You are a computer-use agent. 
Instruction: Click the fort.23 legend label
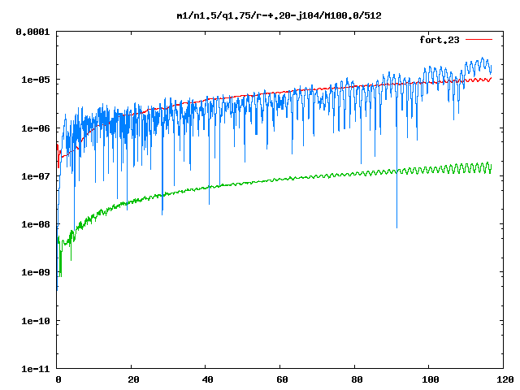440,40
